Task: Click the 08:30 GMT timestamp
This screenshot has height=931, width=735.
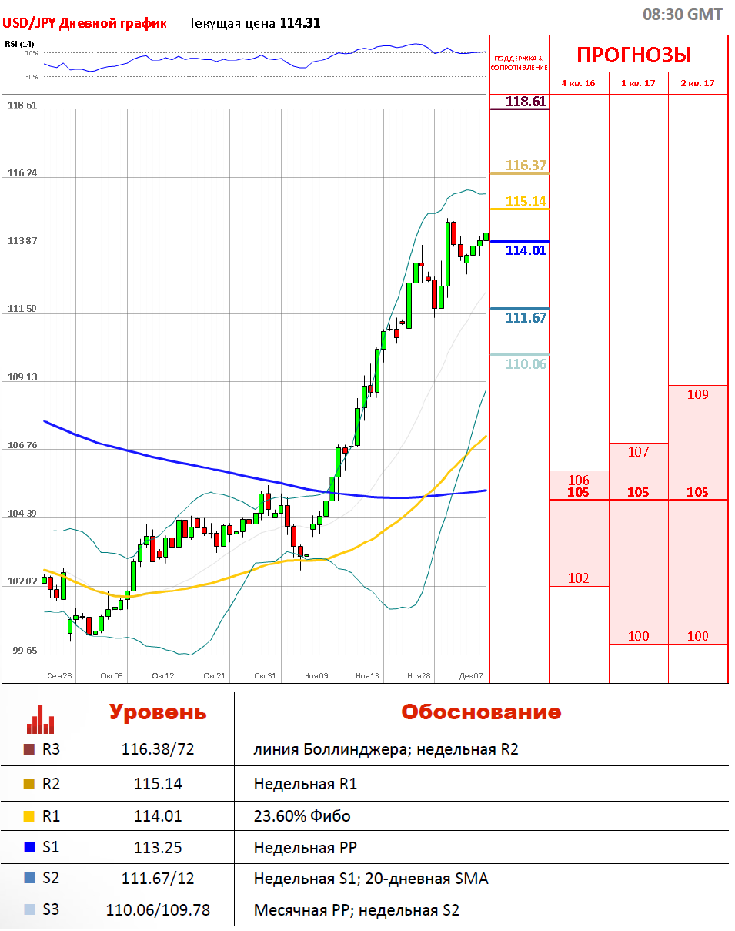Action: pos(682,15)
